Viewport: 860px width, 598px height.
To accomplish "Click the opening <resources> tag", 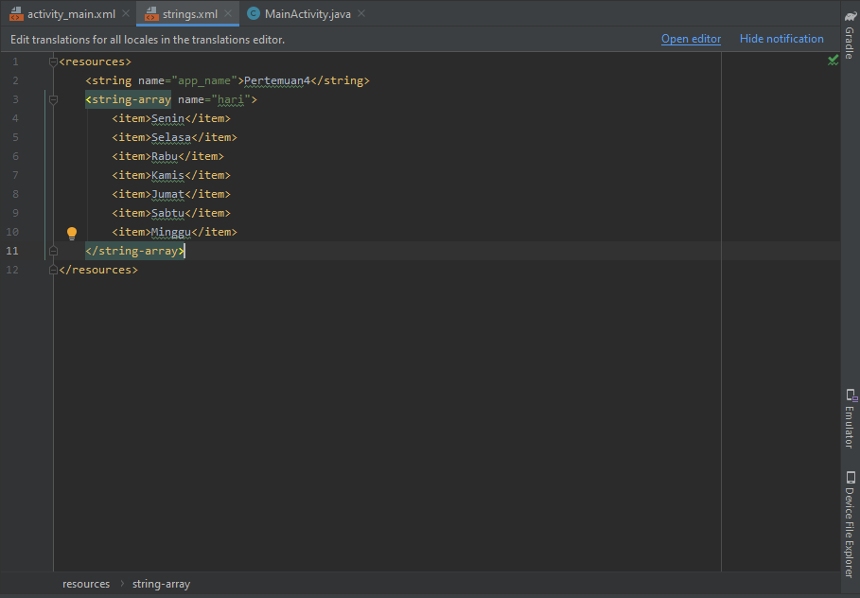I will point(96,62).
